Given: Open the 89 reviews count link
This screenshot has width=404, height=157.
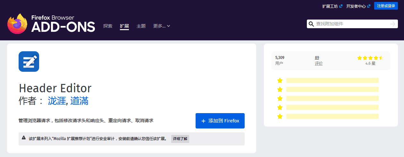Looking at the screenshot, I should 317,58.
